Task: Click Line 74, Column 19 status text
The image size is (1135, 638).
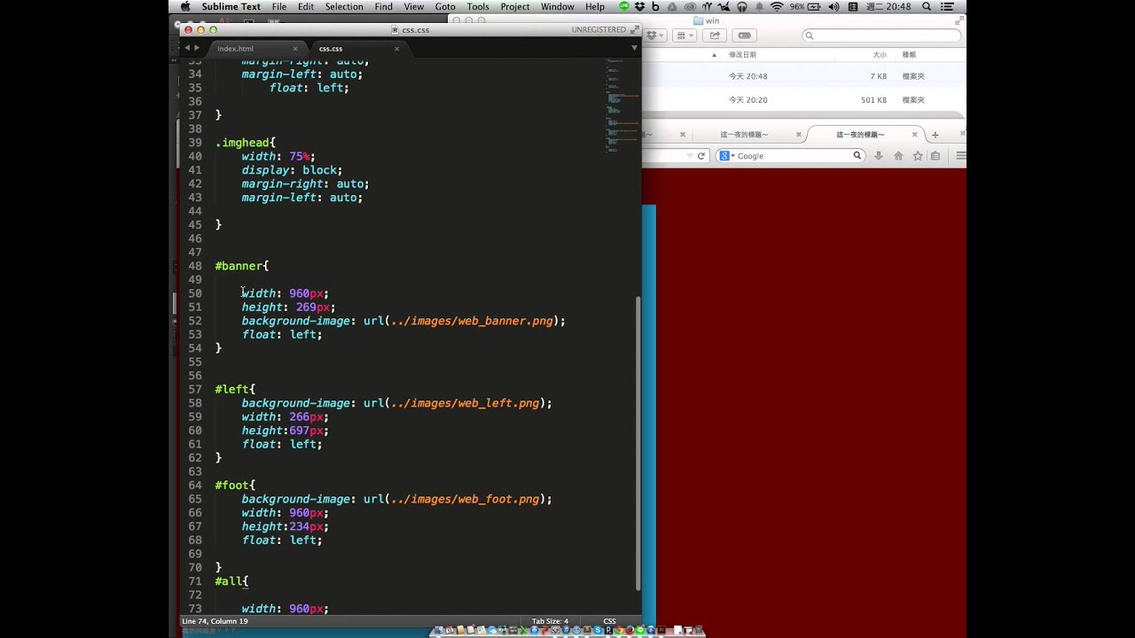Action: click(215, 621)
